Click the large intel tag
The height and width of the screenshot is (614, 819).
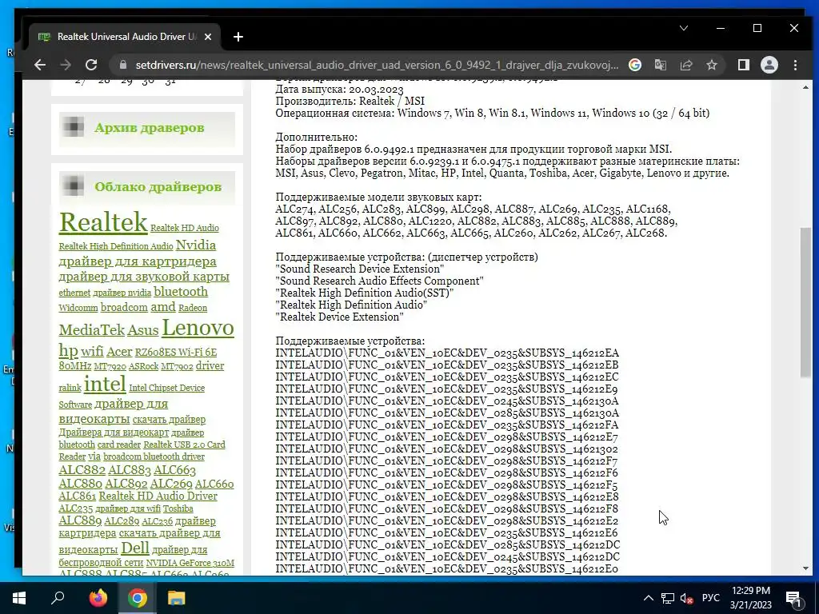(105, 385)
